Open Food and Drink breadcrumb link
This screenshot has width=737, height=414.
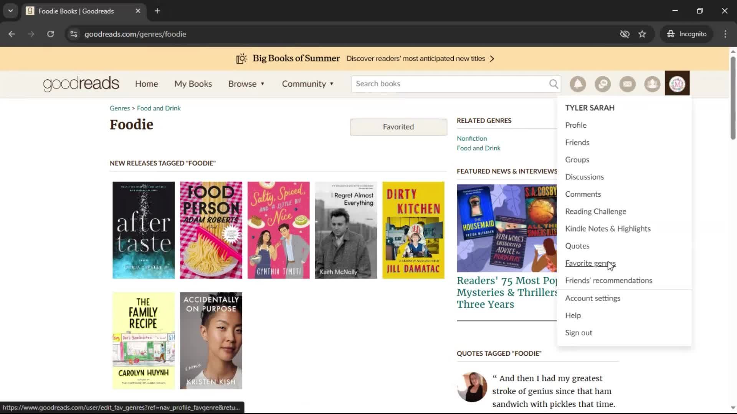[159, 108]
